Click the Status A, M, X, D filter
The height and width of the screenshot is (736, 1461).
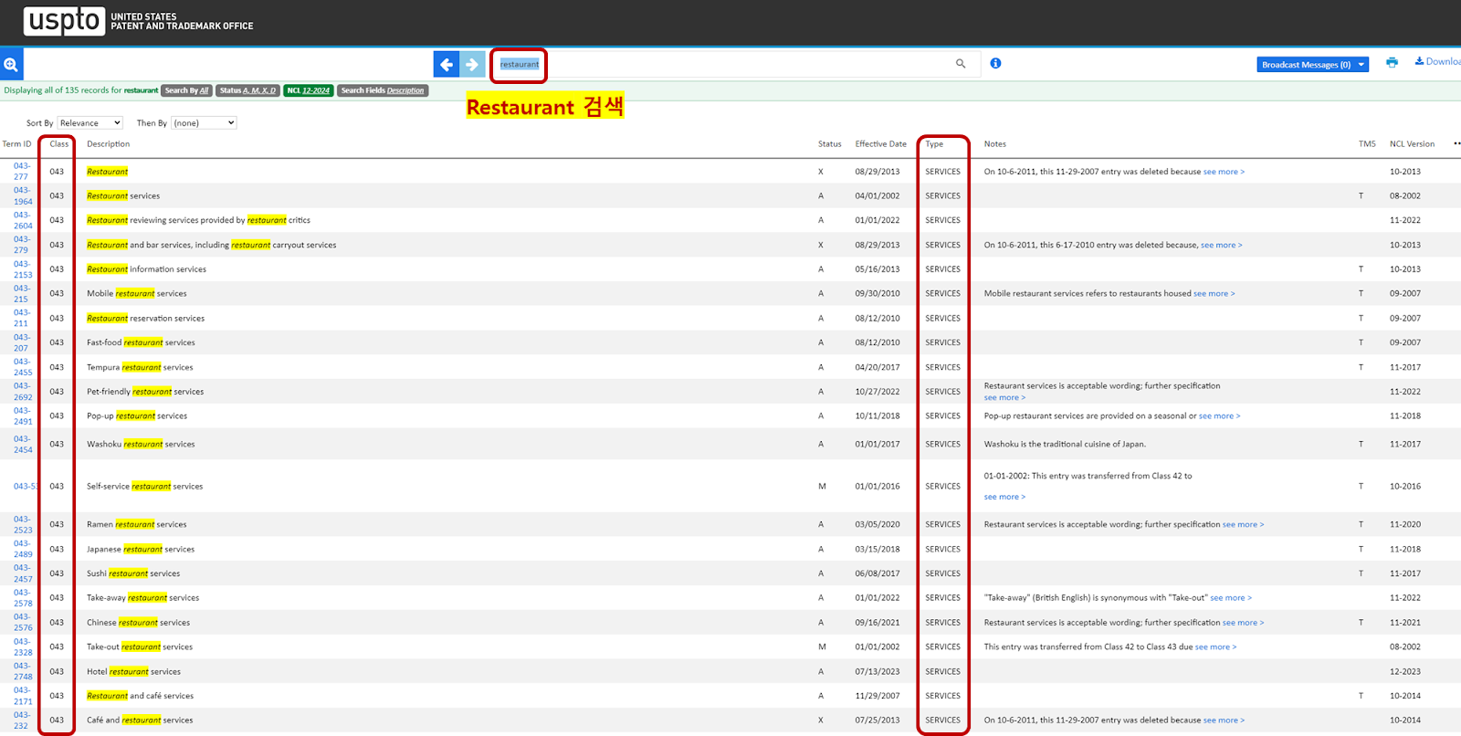pos(247,90)
